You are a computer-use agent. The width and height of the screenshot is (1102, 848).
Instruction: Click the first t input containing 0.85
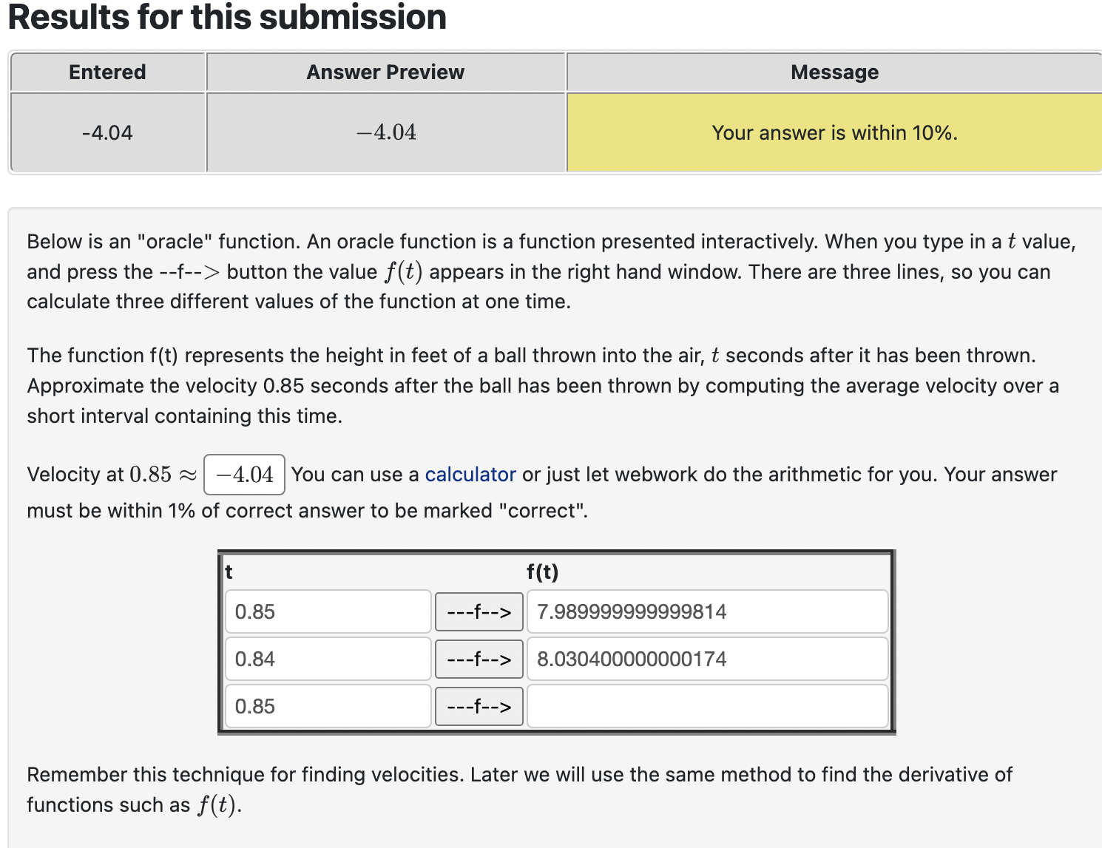pyautogui.click(x=328, y=611)
